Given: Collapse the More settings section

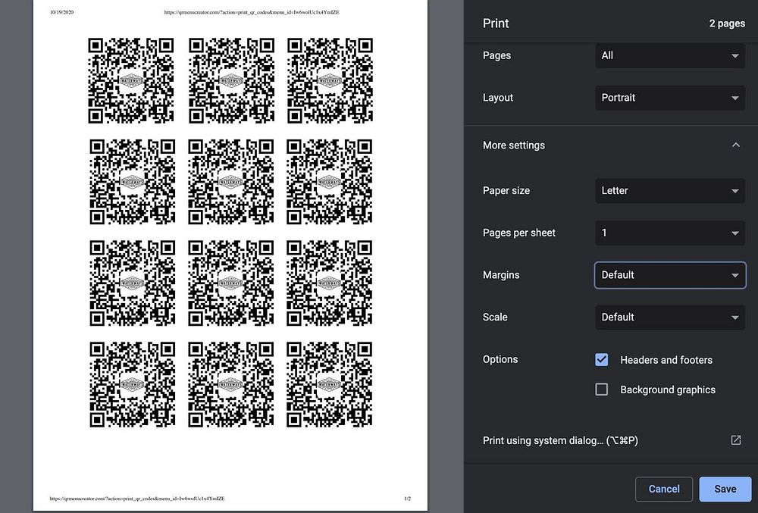Looking at the screenshot, I should pyautogui.click(x=735, y=145).
